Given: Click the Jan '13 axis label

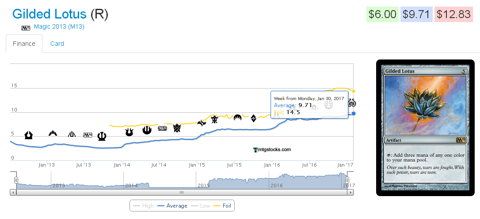Looking at the screenshot, I should tap(46, 165).
